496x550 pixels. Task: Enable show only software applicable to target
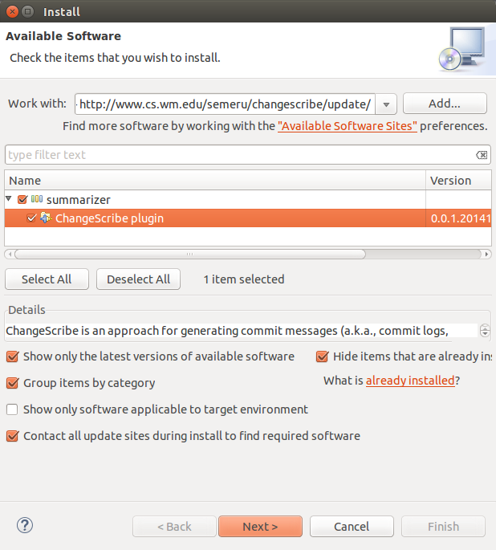pos(12,409)
